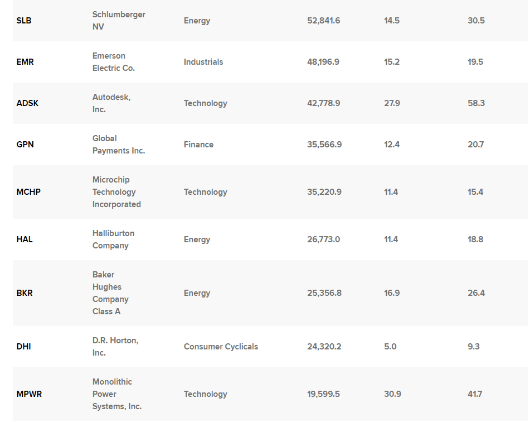Viewport: 530px width, 422px height.
Task: Click the BKR ticker symbol
Action: coord(25,293)
